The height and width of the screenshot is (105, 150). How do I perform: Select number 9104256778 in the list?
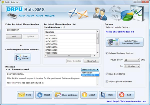click(x=70, y=38)
